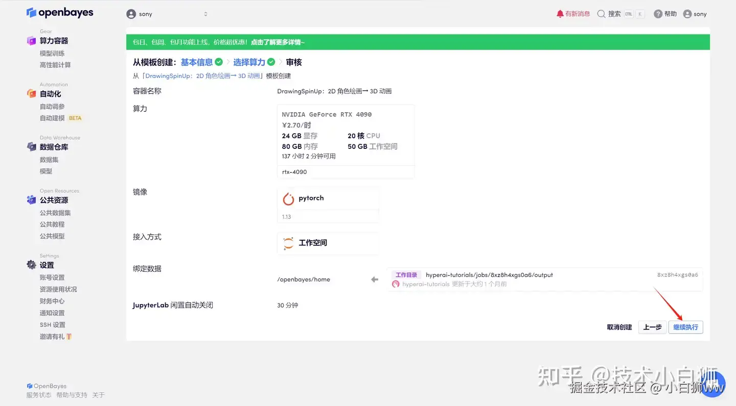This screenshot has height=406, width=736.
Task: Click the 30 分钟 idle shutdown value
Action: [287, 305]
